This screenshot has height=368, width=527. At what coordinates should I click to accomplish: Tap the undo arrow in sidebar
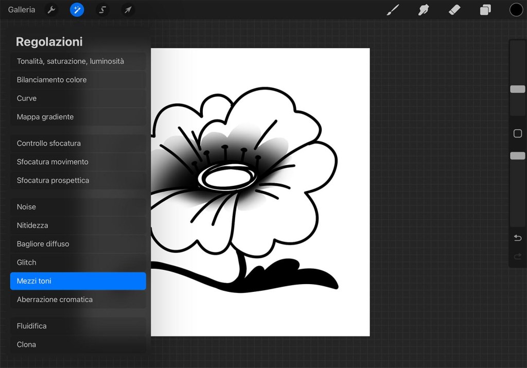click(x=518, y=238)
